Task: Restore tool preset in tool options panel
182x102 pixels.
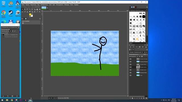Action: pyautogui.click(x=8, y=96)
